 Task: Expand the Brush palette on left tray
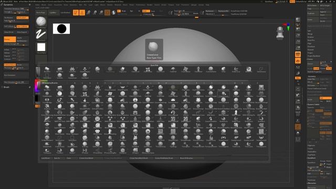[6, 87]
